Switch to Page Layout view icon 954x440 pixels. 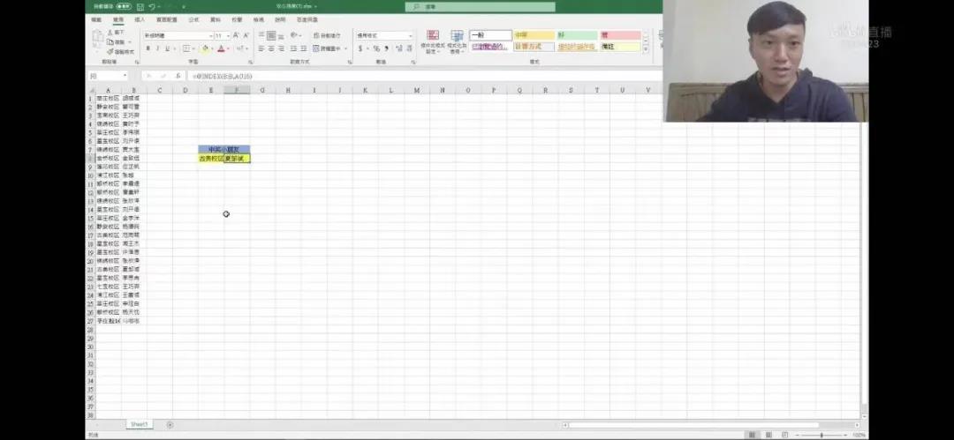[768, 435]
